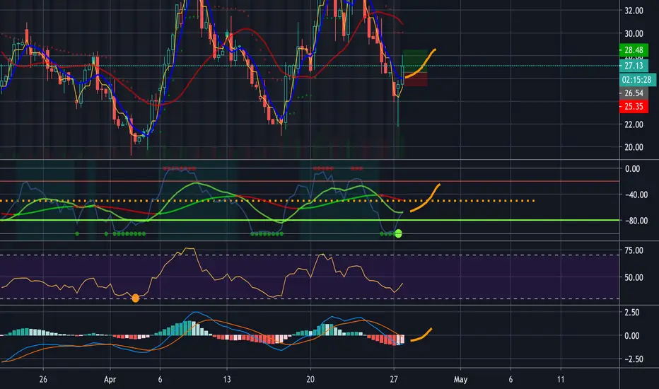Click the red stop-loss zone box
Screen dimensions: 659x389
pyautogui.click(x=415, y=79)
